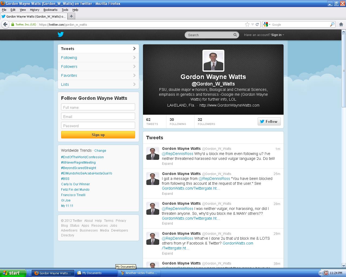Click the bookmark star icon in URL bar
This screenshot has width=346, height=277.
click(247, 24)
